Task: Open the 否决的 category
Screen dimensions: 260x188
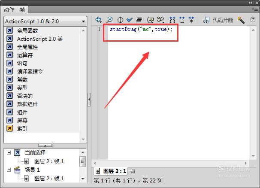Action: [25, 96]
